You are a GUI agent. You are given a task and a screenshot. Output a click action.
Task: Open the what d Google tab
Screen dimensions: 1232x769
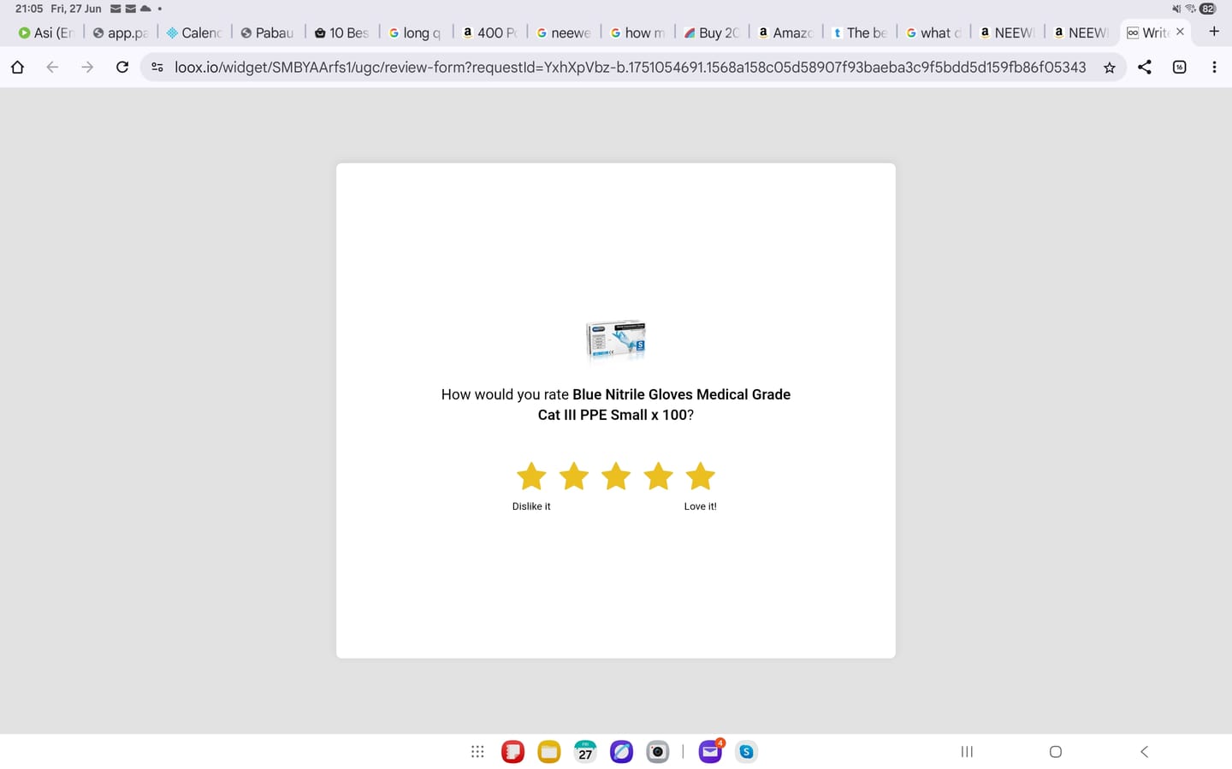click(x=933, y=33)
